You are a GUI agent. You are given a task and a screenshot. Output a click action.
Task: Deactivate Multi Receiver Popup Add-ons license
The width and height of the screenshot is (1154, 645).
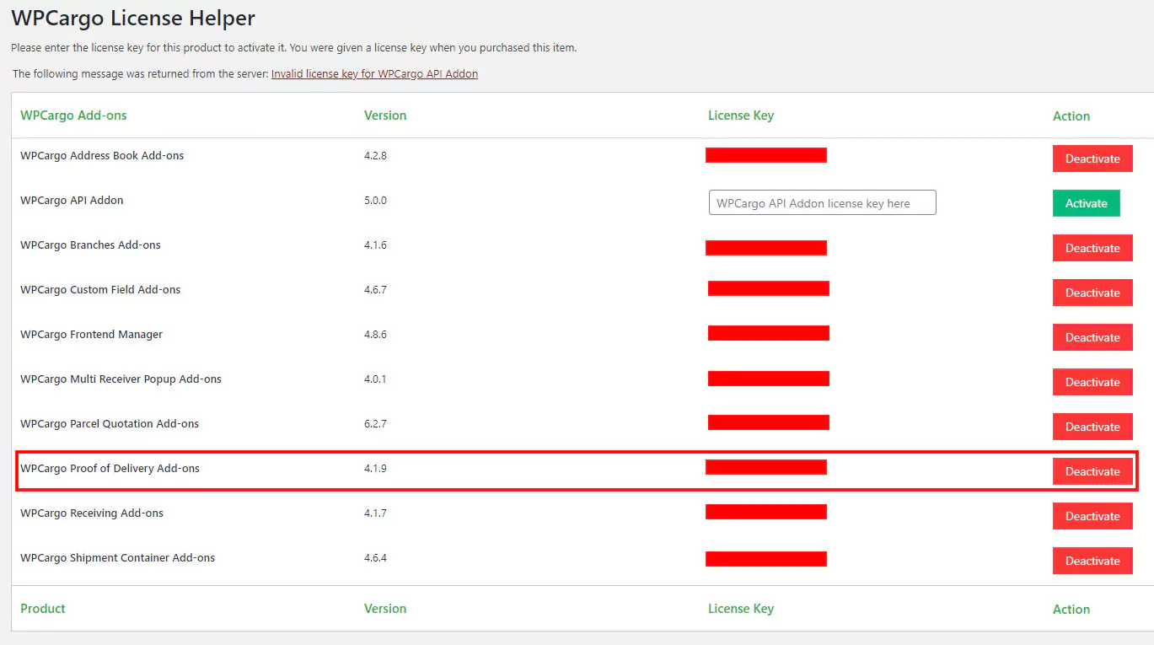1092,382
